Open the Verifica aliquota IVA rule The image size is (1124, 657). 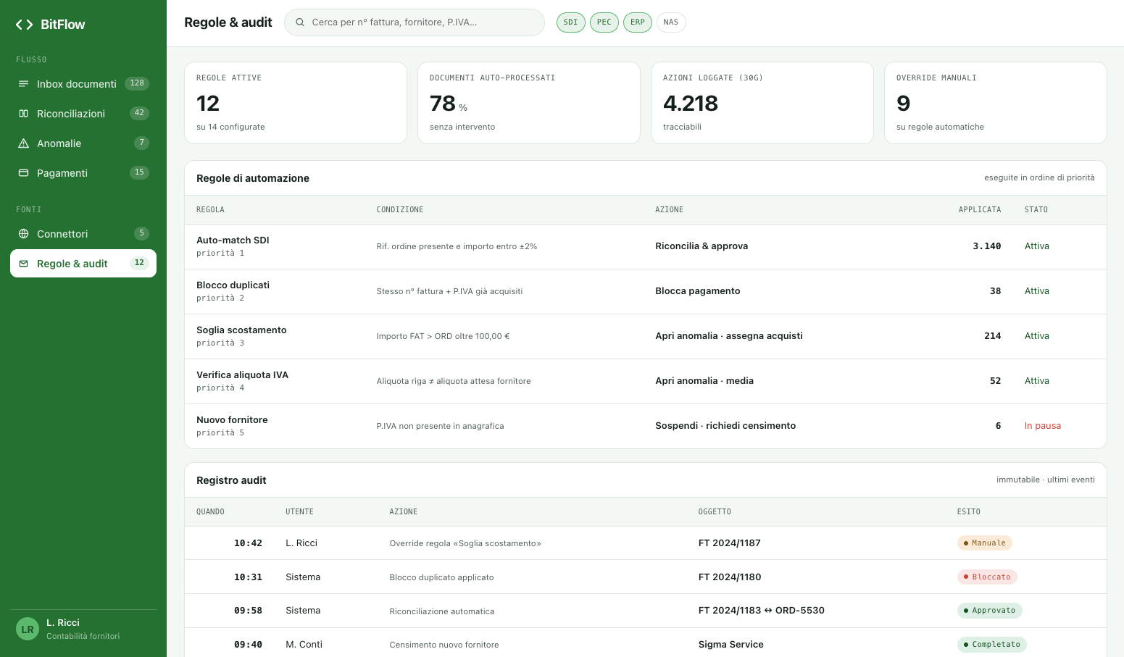(x=646, y=381)
